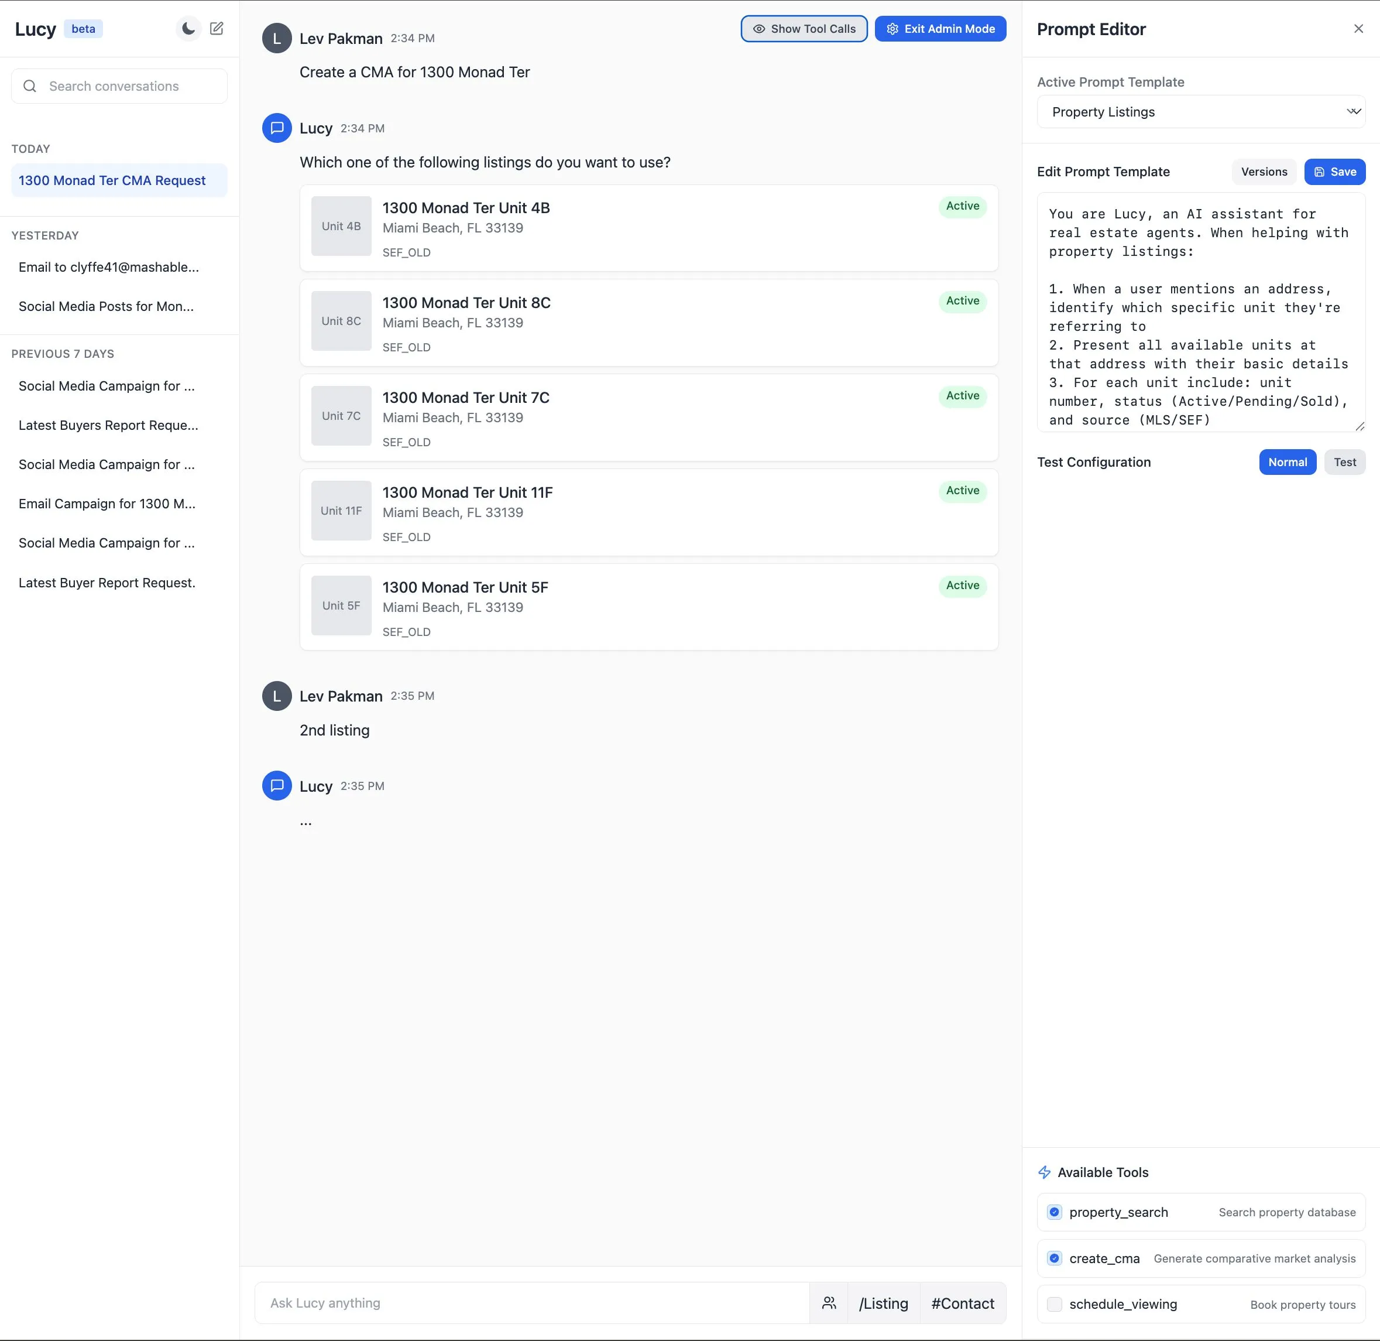This screenshot has width=1380, height=1341.
Task: Click Show Tool Calls button
Action: click(x=804, y=29)
